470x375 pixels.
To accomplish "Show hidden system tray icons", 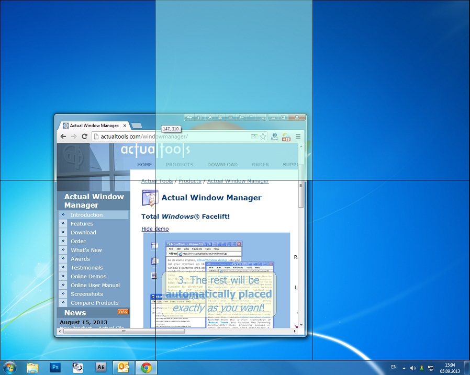I will (x=404, y=368).
